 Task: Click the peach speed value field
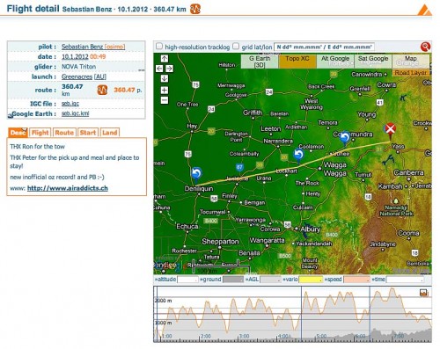point(356,280)
